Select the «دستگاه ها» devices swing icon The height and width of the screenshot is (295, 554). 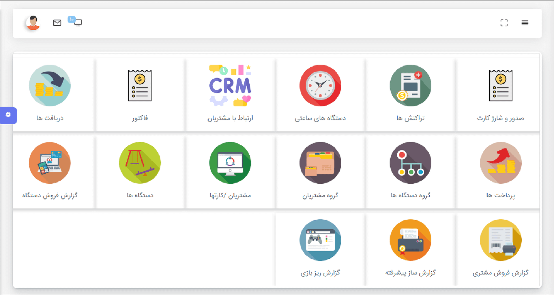click(140, 163)
